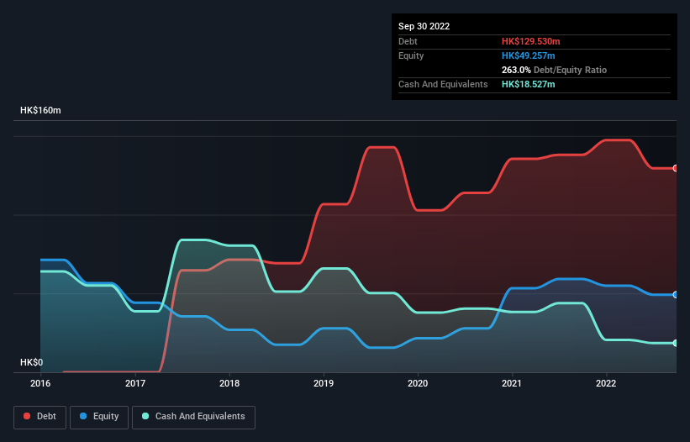Click the 2022 x-axis label
This screenshot has height=442, width=690.
606,383
